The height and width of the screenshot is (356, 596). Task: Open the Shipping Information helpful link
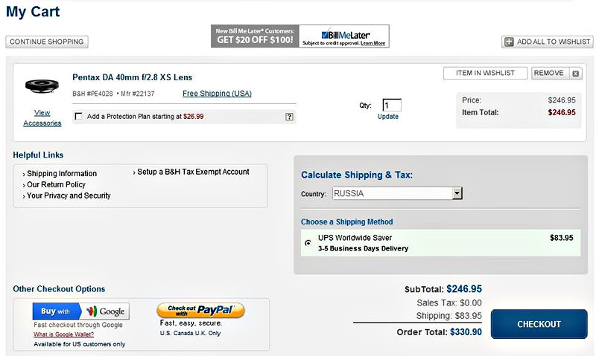coord(62,173)
